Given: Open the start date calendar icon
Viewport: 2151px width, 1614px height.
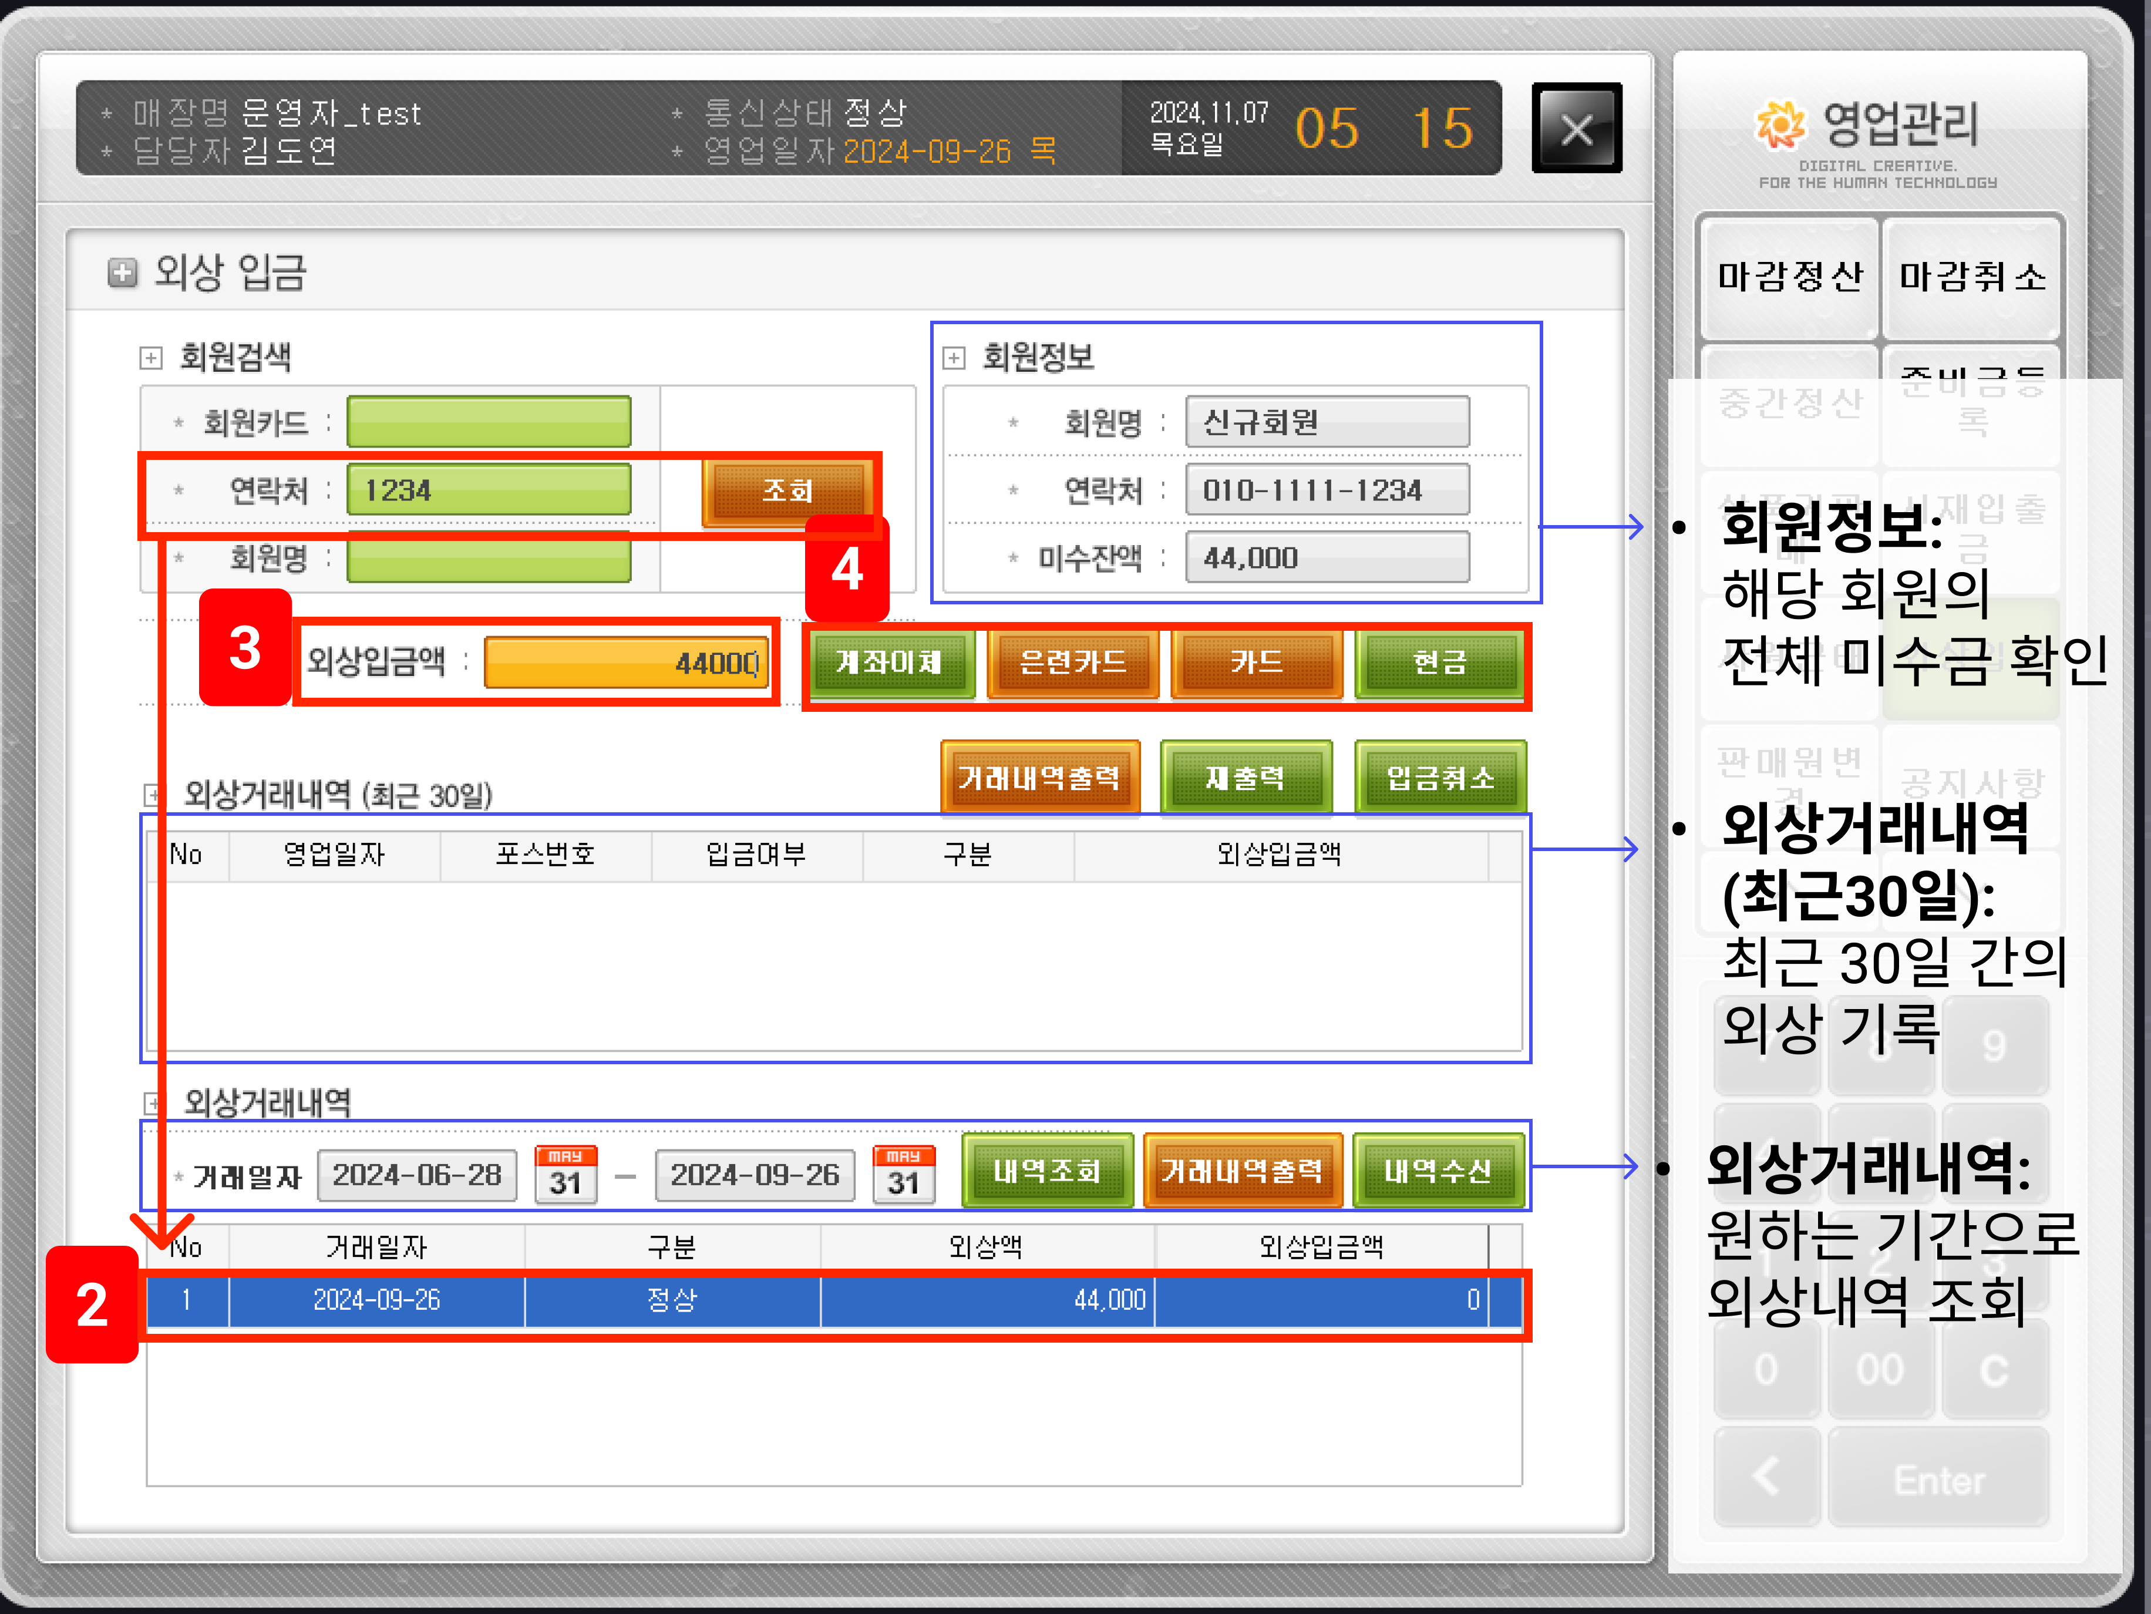Looking at the screenshot, I should pos(566,1174).
